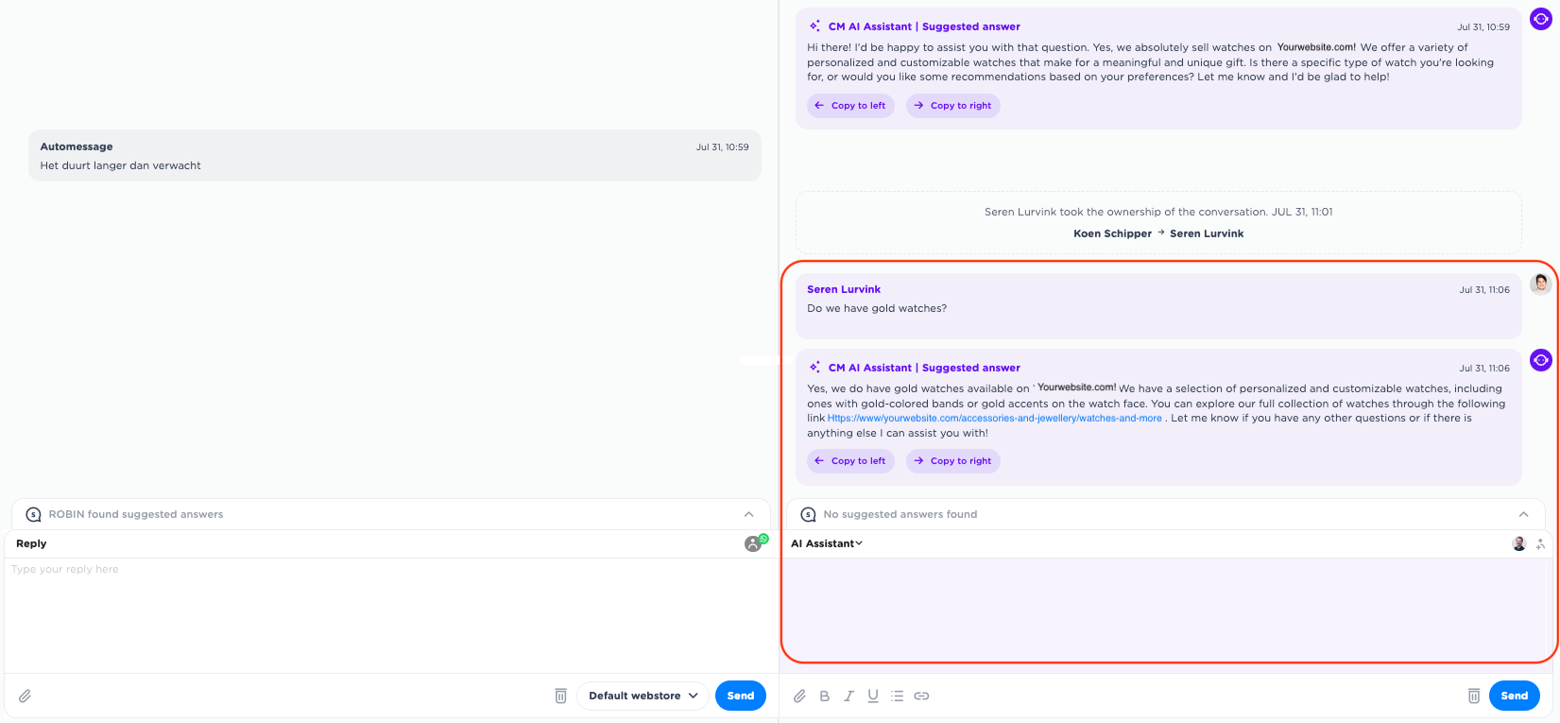Open the Default webstore dropdown
This screenshot has height=723, width=1560.
[643, 696]
